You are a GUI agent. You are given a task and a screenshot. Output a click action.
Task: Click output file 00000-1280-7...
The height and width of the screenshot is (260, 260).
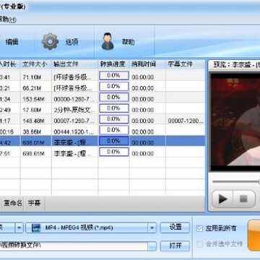click(x=74, y=99)
